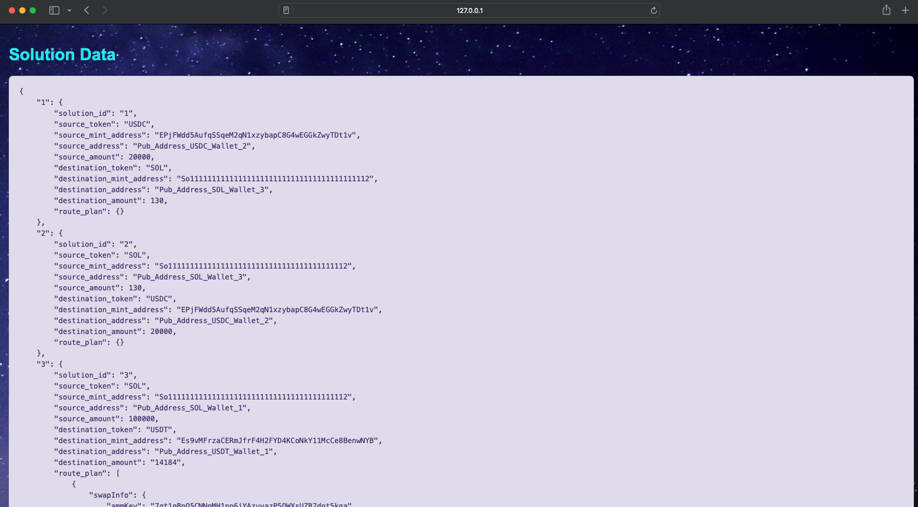918x507 pixels.
Task: Enter full screen with green button
Action: [33, 10]
